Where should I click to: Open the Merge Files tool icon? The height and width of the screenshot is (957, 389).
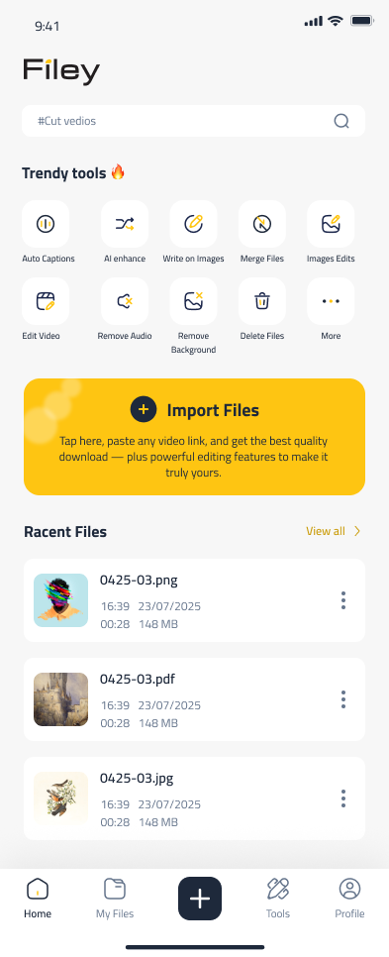262,224
